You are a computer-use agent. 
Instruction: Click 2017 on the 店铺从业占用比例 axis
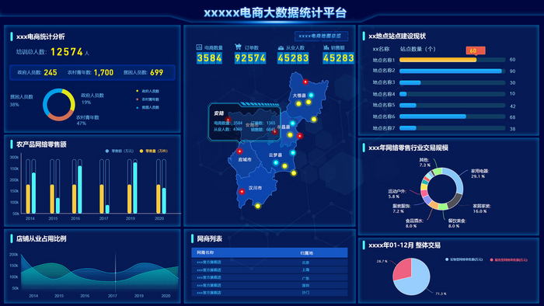(113, 296)
